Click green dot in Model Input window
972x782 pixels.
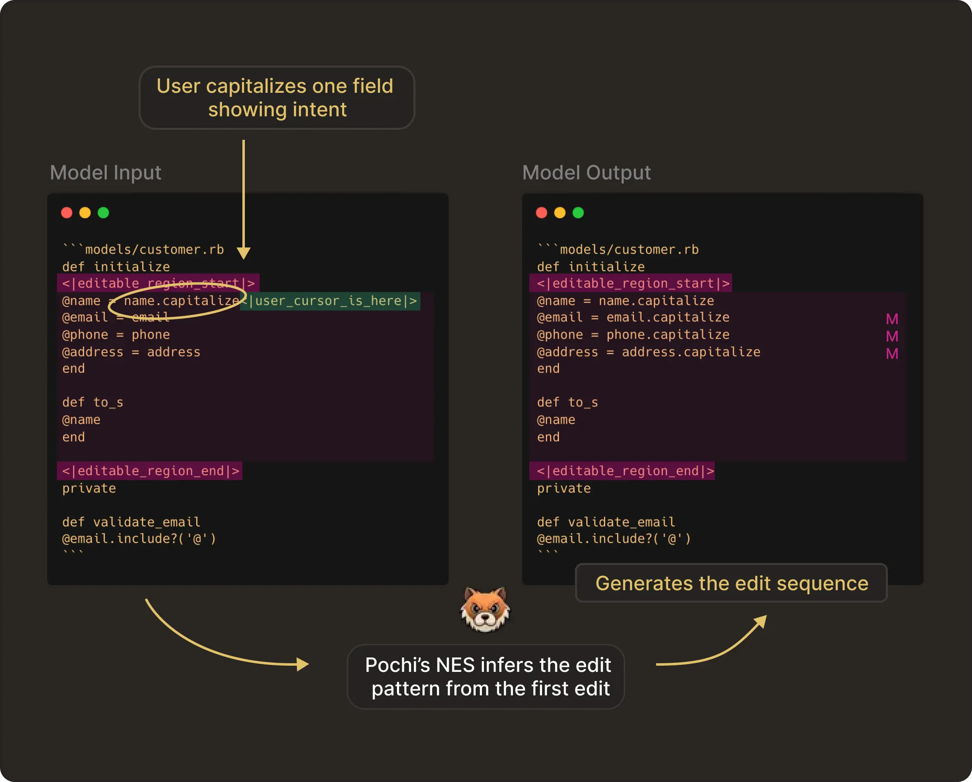click(103, 213)
